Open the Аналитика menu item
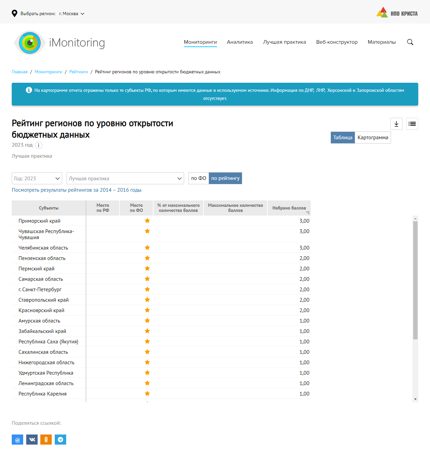The height and width of the screenshot is (452, 430). (x=240, y=42)
